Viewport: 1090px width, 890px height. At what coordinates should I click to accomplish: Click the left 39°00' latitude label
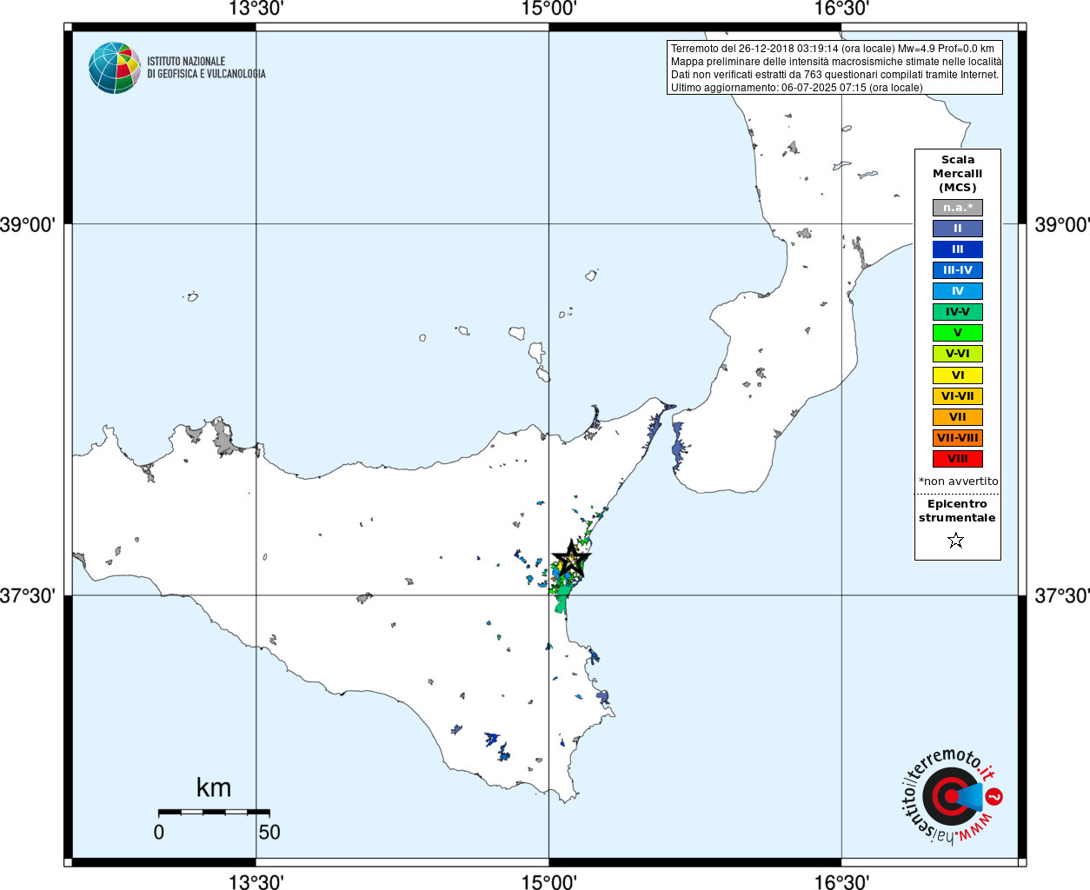28,225
